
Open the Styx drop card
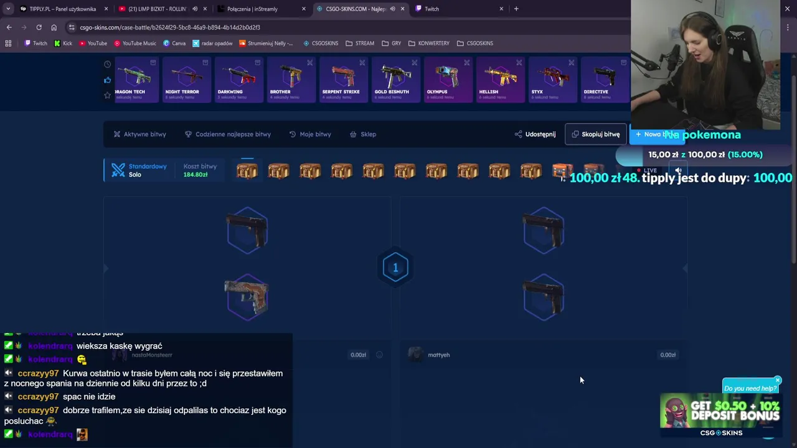coord(552,80)
